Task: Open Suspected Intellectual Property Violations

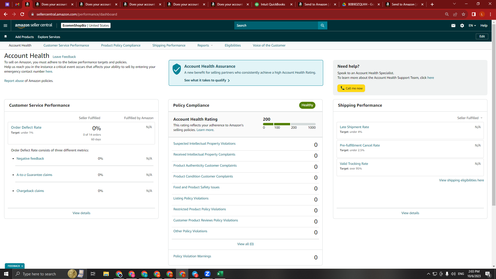Action: (x=204, y=144)
